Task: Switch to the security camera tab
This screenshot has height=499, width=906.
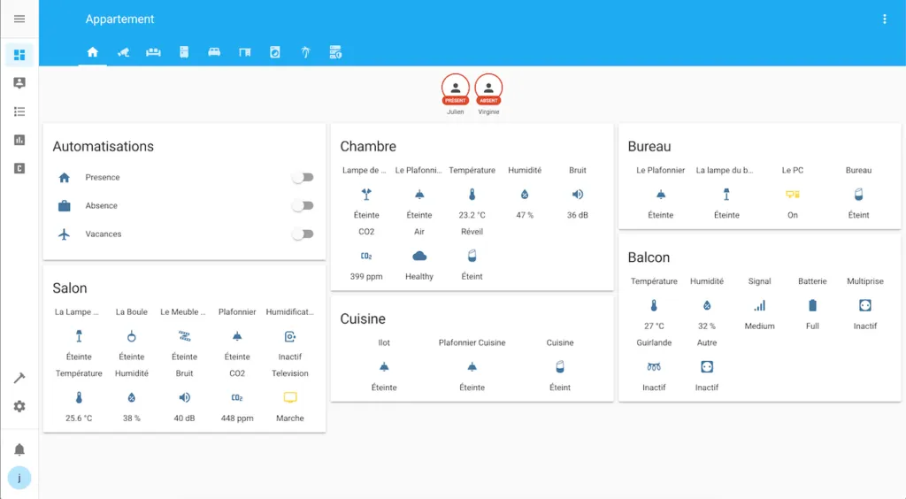Action: pos(124,52)
